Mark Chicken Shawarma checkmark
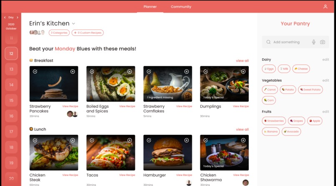336x186 pixels. point(206,140)
